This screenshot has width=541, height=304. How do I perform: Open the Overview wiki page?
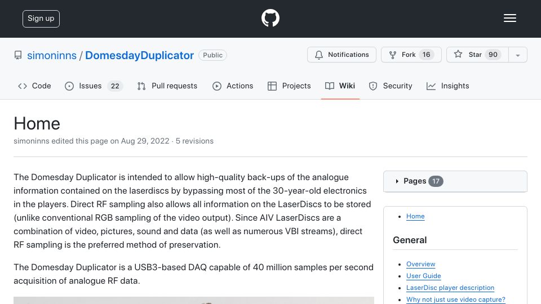click(420, 264)
